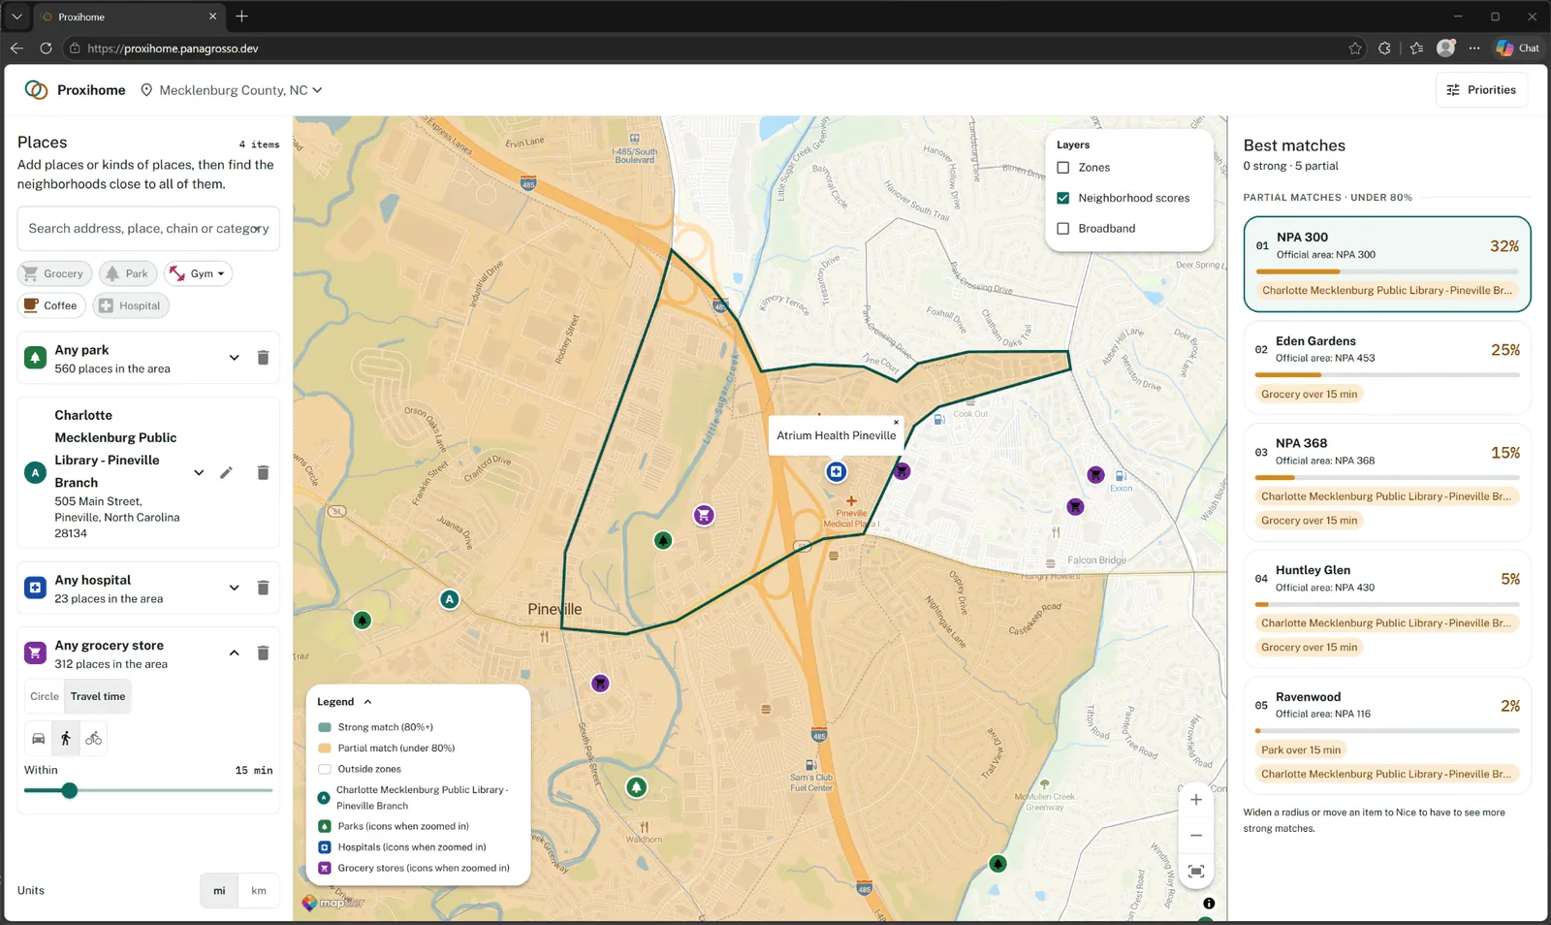This screenshot has height=925, width=1551.
Task: Click the hospital marker under Atrium popup
Action: (x=837, y=472)
